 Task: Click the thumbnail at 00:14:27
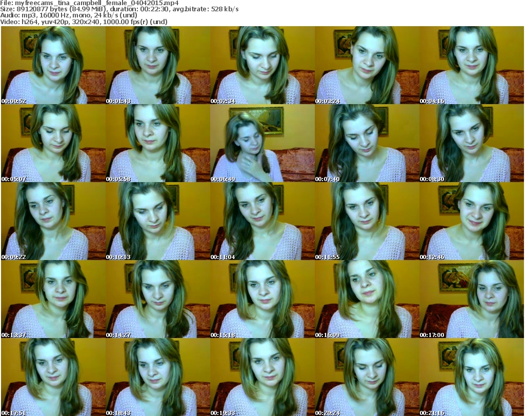[x=158, y=299]
